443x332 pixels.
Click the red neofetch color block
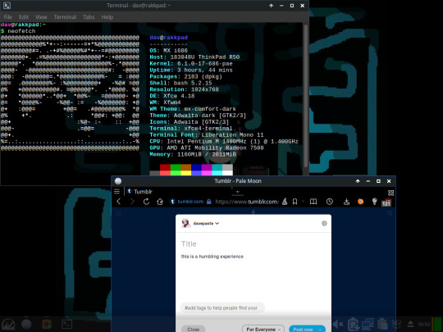pyautogui.click(x=165, y=167)
